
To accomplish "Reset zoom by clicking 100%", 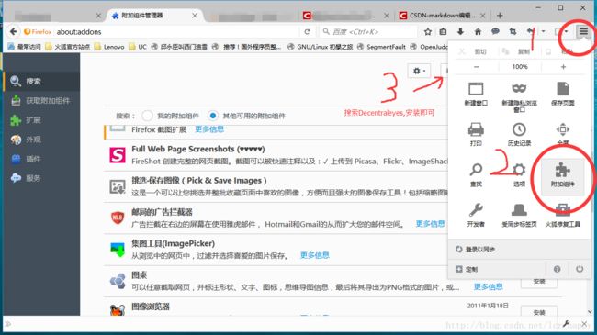I will tap(520, 67).
